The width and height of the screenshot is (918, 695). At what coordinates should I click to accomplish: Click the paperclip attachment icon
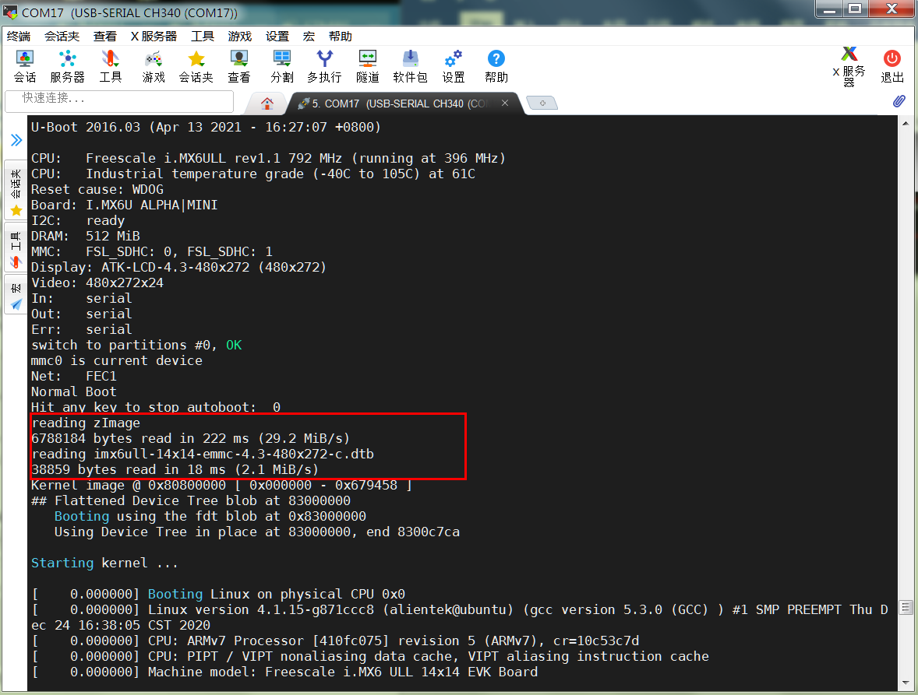click(898, 101)
